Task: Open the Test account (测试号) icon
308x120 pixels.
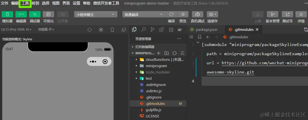Action: (287, 14)
